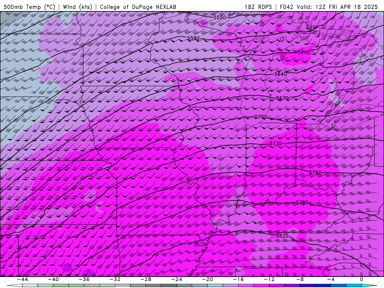The height and width of the screenshot is (288, 384).
Task: Click the -8 colorbar tick label
Action: (300, 279)
